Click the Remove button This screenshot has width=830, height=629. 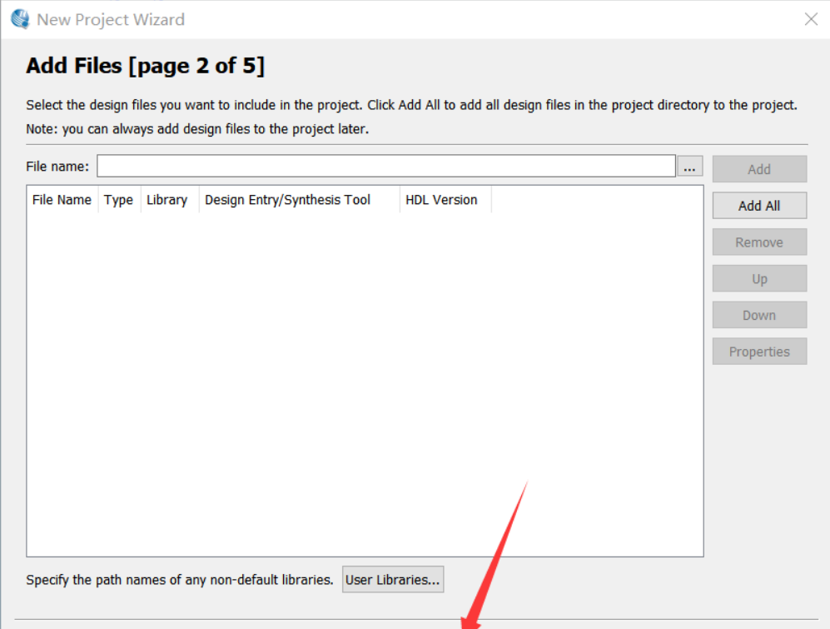click(x=759, y=242)
